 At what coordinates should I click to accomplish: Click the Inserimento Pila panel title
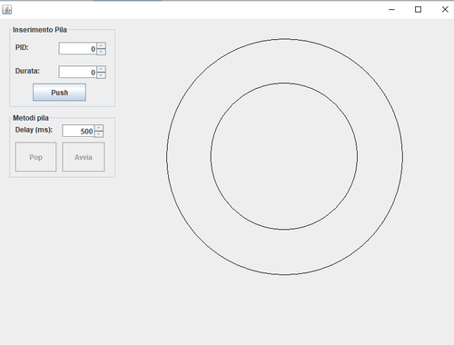[40, 30]
